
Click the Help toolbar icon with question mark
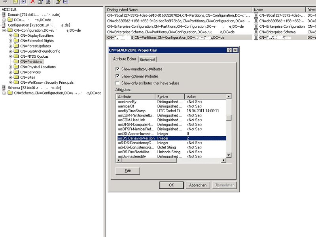coord(58,2)
